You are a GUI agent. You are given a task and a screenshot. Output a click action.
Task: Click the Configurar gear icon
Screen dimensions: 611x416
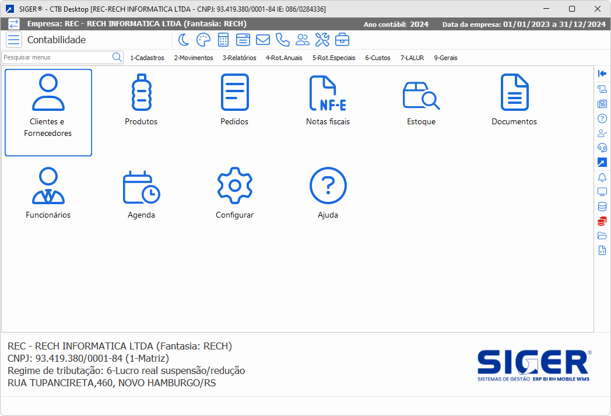click(234, 187)
